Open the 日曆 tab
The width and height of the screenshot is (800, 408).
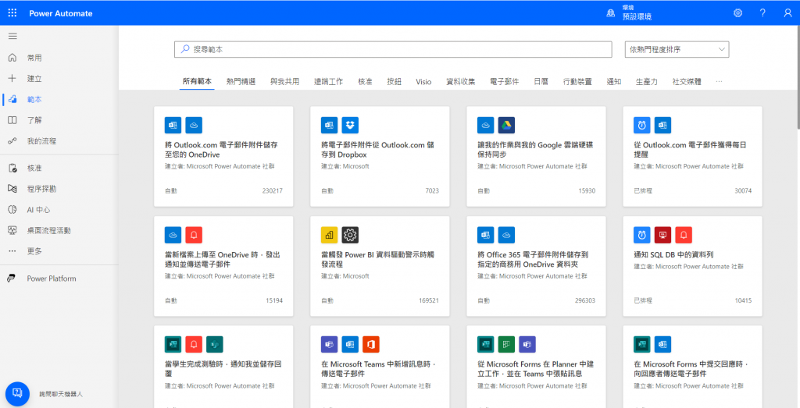tap(541, 81)
